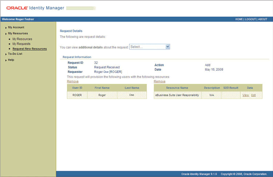Expand the My Account menu
Screen dimensions: 273x177
point(16,27)
